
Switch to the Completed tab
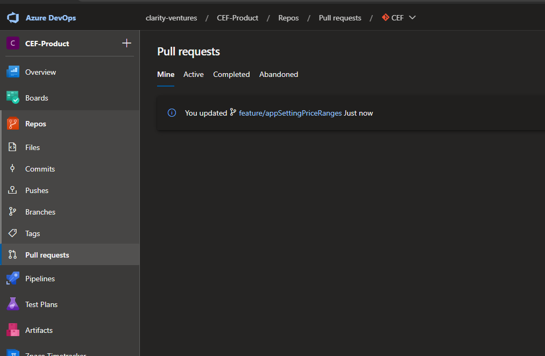pos(231,74)
